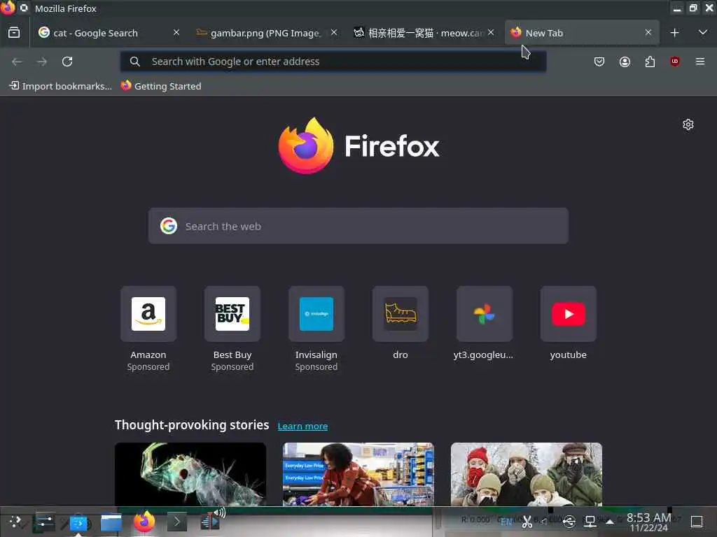
Task: Open the application launcher in the taskbar
Action: point(15,522)
